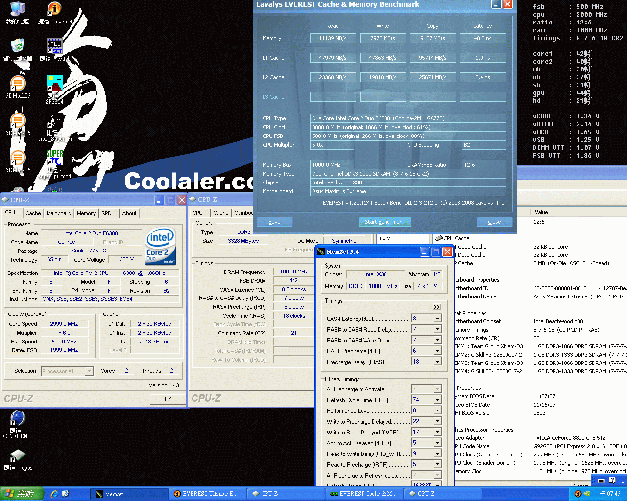Open the 捷徑 - cpuz desktop shortcut
The image size is (627, 501).
pos(18,460)
